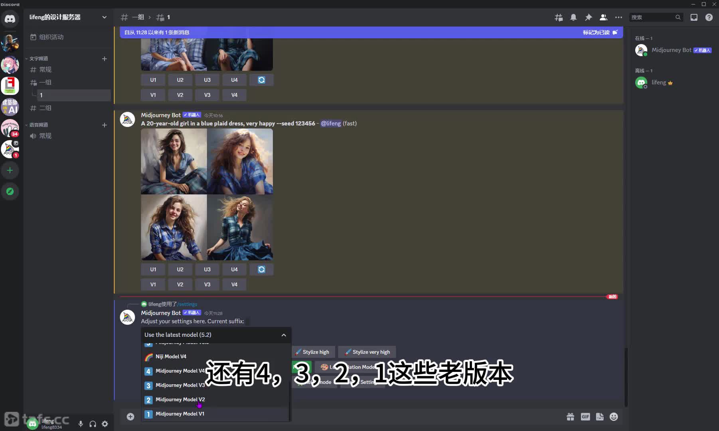This screenshot has height=431, width=719.
Task: Open Explore Discoverable Servers compass icon
Action: point(10,192)
